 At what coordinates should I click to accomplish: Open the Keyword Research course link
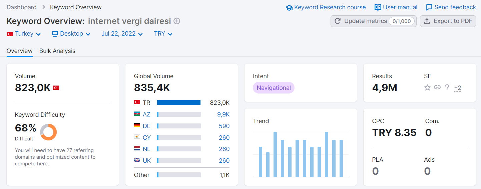(x=326, y=7)
